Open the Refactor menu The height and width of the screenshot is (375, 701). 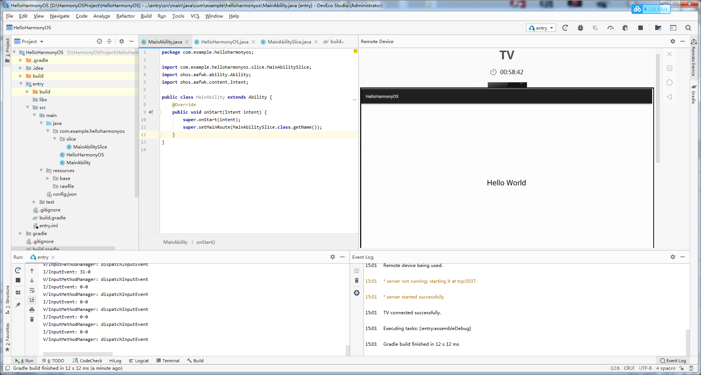(125, 16)
